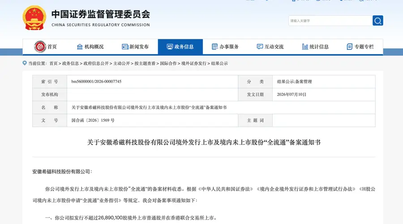Click the 发文日期 label cell
The width and height of the screenshot is (403, 224).
(255, 95)
